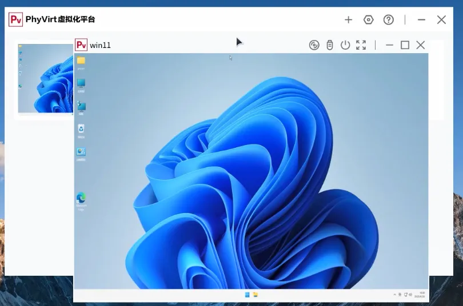This screenshot has width=463, height=306.
Task: Open File Explorer from VM taskbar
Action: (256, 295)
